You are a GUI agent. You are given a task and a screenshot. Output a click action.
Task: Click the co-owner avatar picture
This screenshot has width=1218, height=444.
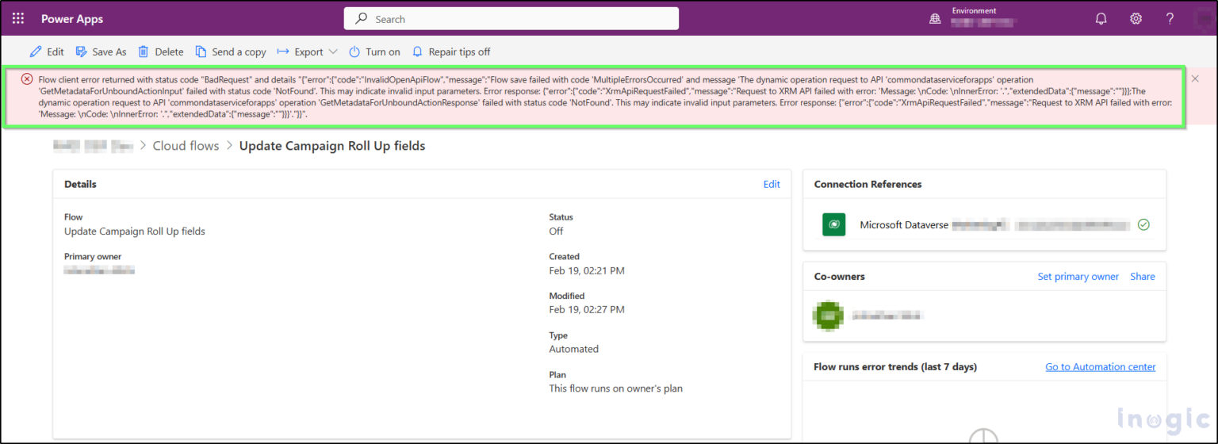pos(827,315)
